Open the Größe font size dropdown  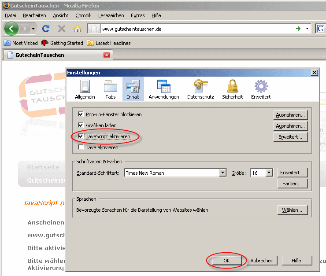pos(269,173)
